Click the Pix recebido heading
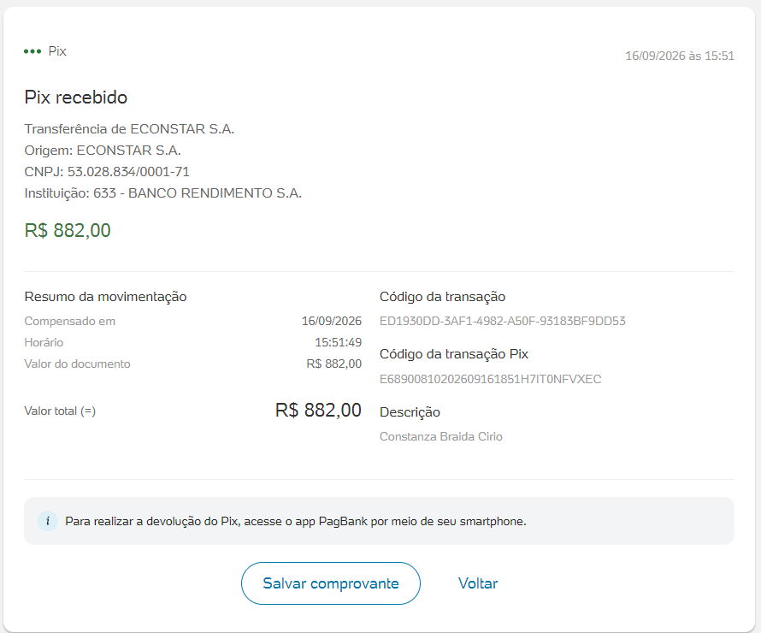761x633 pixels. point(76,98)
